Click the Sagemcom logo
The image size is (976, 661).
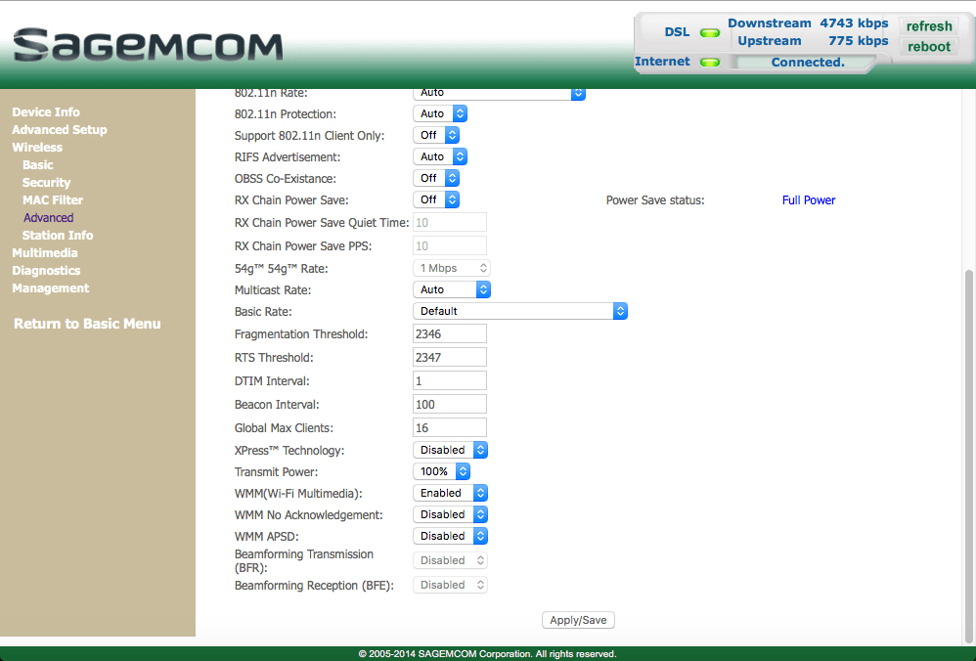(147, 44)
